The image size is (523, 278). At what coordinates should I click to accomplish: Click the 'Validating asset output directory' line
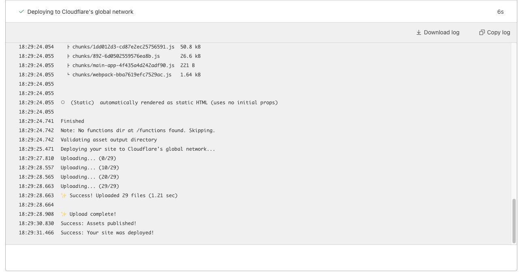pos(109,140)
